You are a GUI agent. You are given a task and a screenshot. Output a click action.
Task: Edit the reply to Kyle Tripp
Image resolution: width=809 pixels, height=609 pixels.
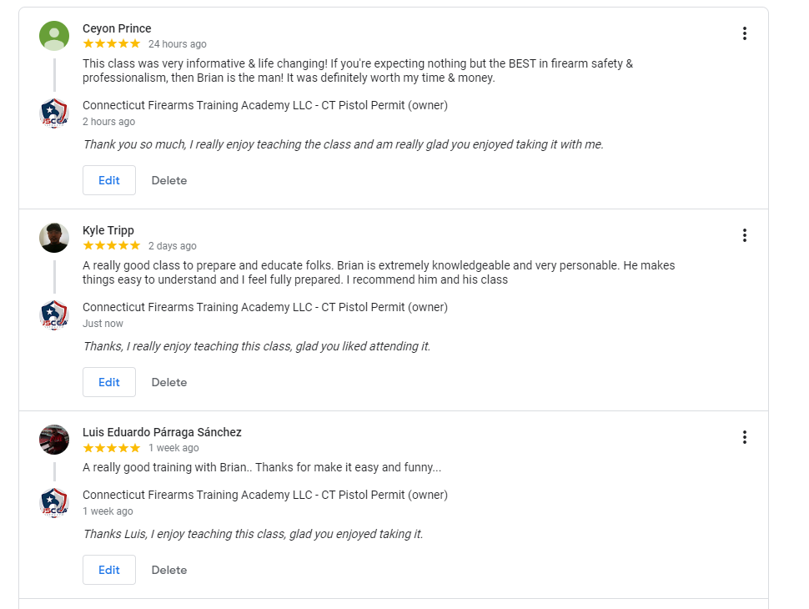(109, 382)
